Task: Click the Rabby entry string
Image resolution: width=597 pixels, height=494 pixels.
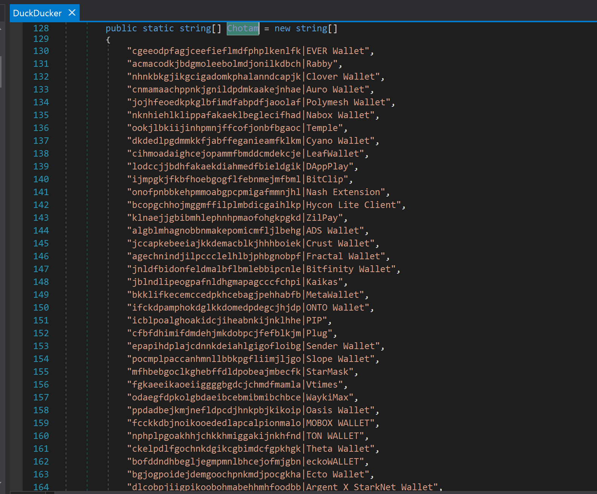Action: [x=235, y=64]
